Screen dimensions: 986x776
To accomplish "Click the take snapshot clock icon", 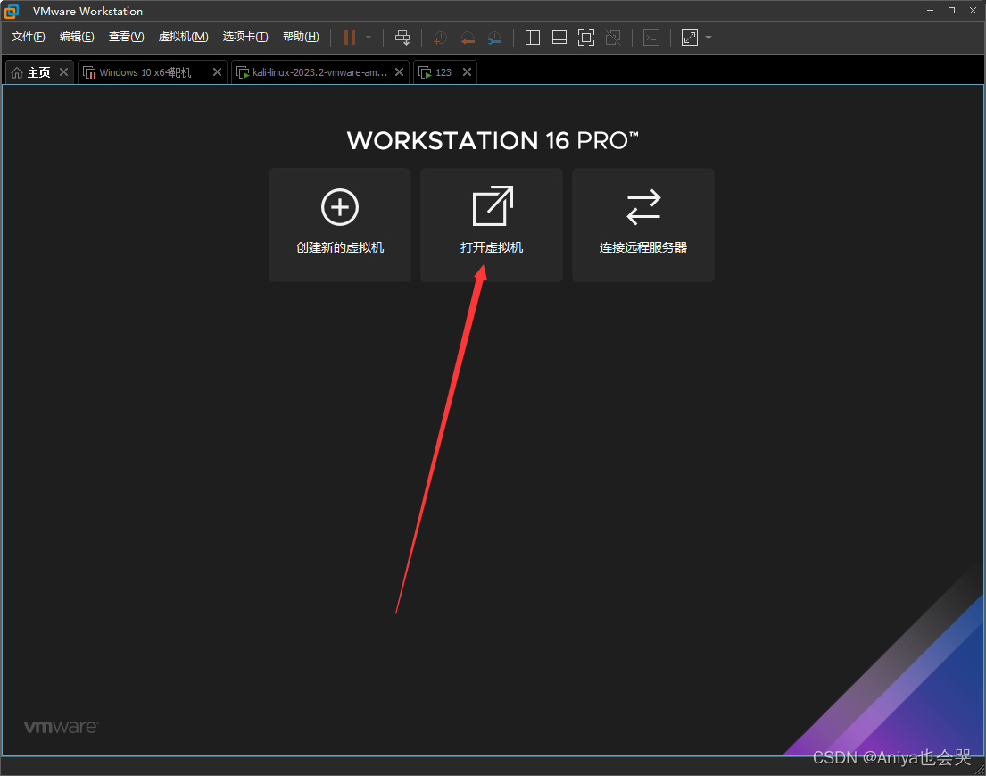I will coord(440,38).
